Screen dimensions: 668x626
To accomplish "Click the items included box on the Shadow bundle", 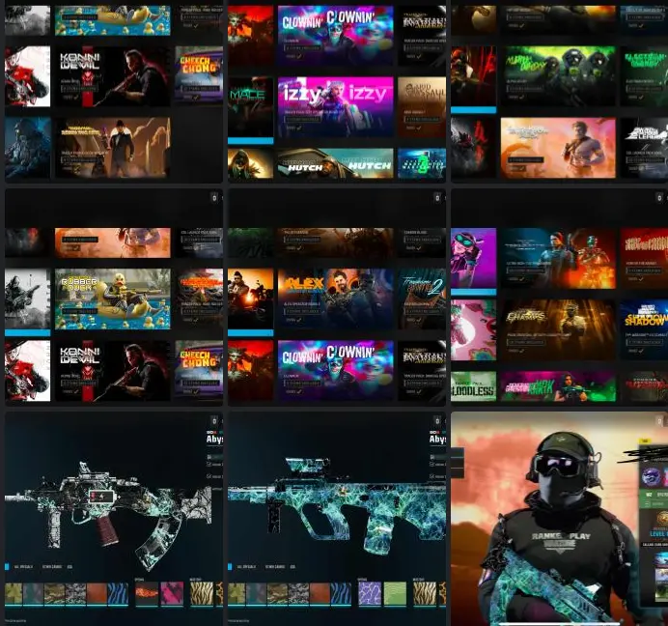I will tap(644, 342).
